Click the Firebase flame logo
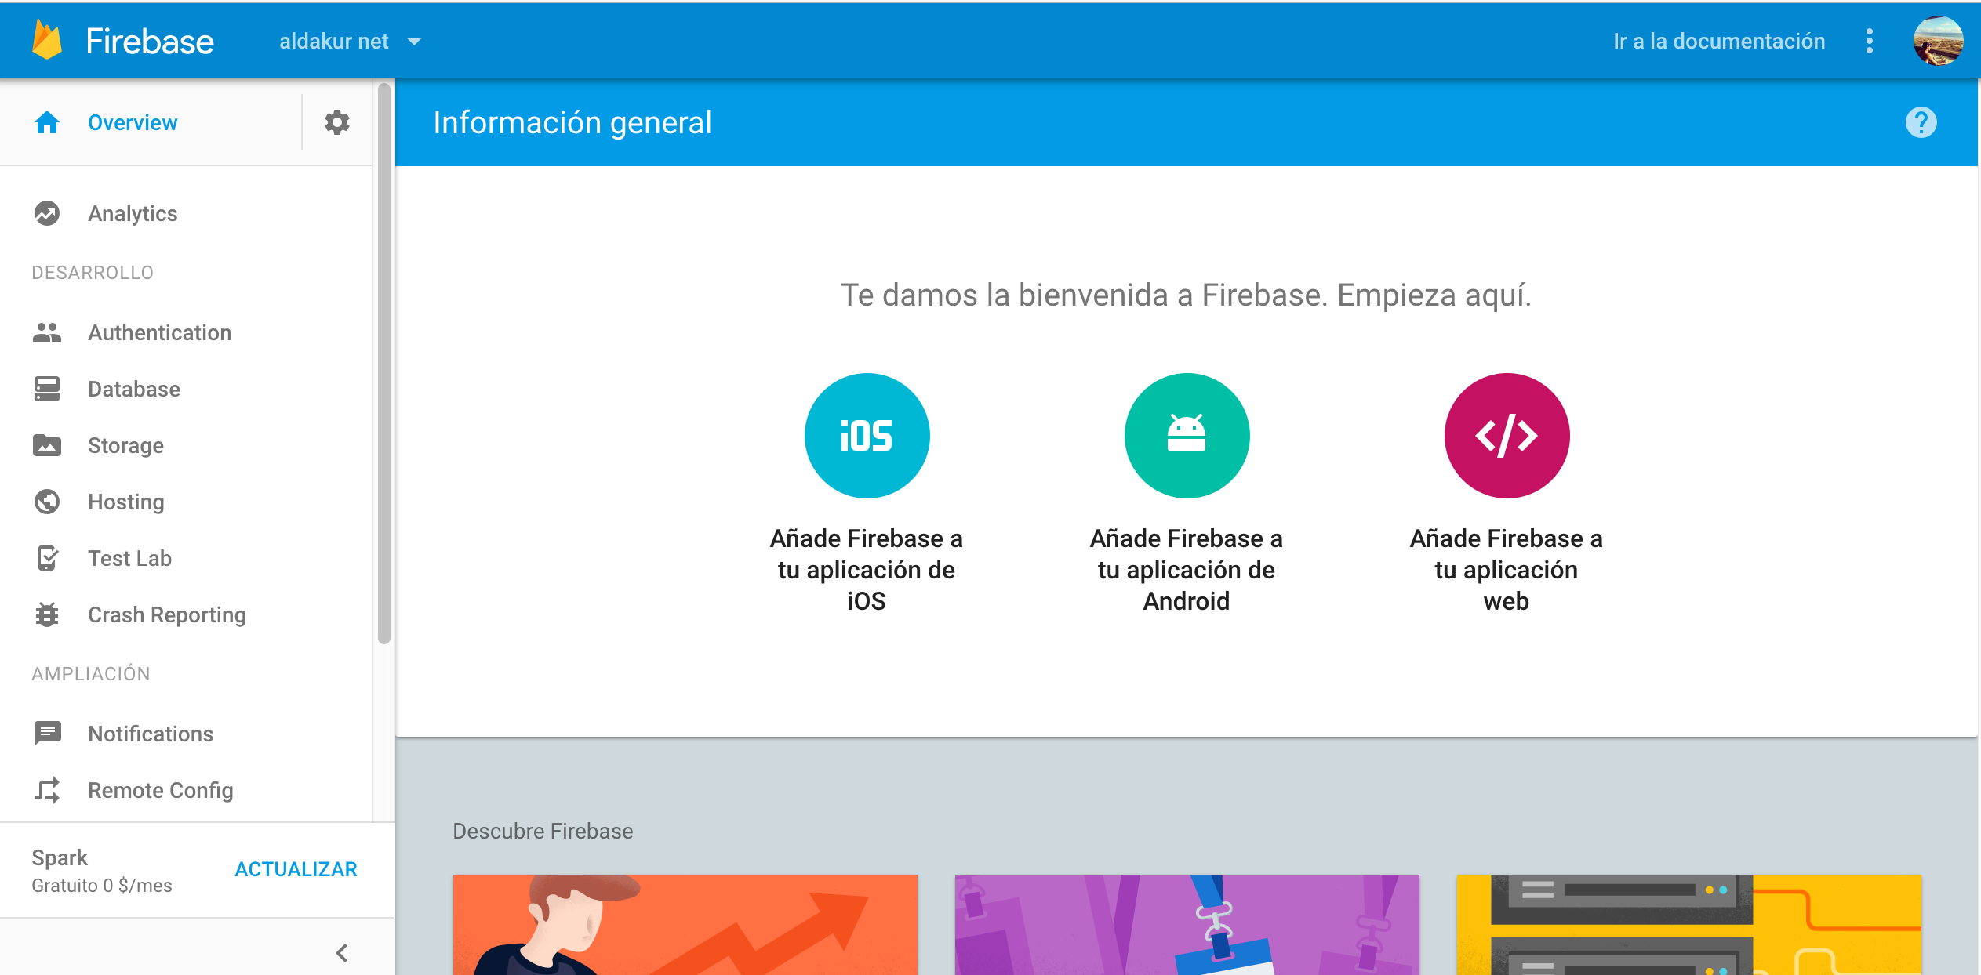The width and height of the screenshot is (1981, 975). [x=47, y=41]
